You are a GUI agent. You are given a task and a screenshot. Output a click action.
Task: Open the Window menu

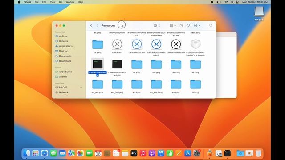click(x=70, y=2)
